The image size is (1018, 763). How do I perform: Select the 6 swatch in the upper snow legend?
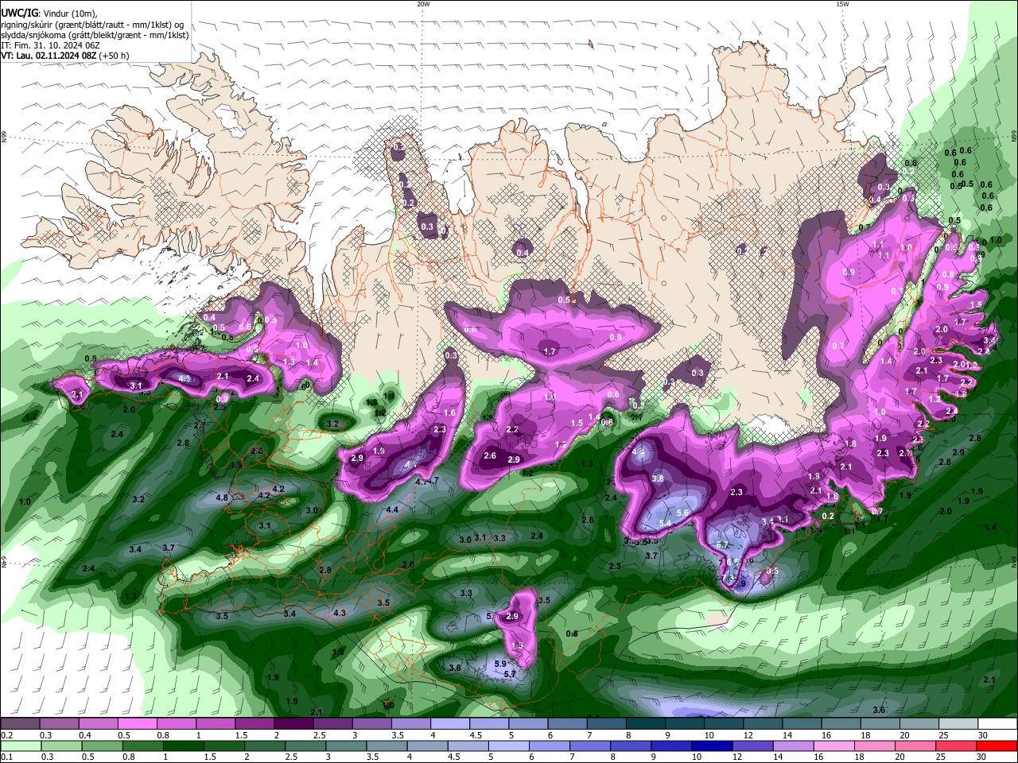(x=567, y=724)
